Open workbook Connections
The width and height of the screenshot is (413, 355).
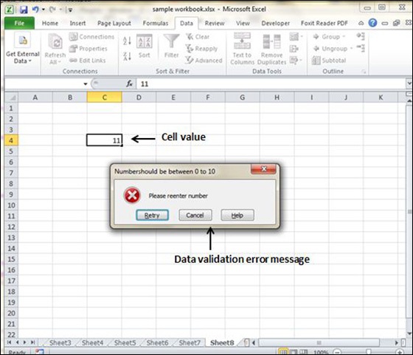(x=91, y=37)
